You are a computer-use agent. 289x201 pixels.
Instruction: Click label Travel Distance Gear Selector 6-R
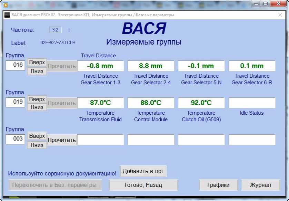click(252, 79)
